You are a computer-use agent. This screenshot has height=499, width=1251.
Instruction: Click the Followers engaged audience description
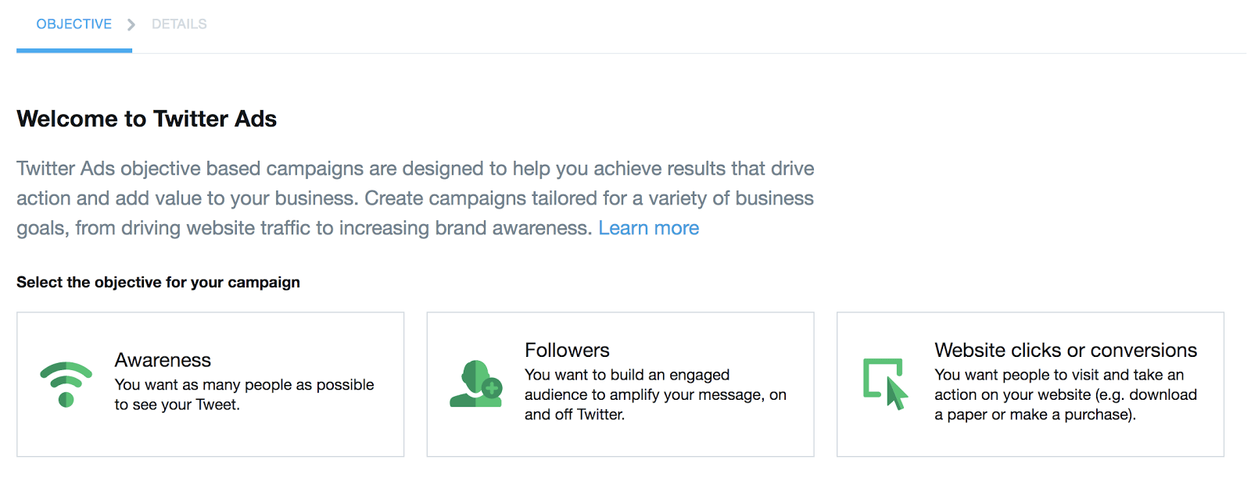[655, 394]
